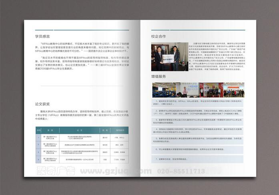The width and height of the screenshot is (279, 195).
Task: Select the last row of awards table
Action: (82, 159)
